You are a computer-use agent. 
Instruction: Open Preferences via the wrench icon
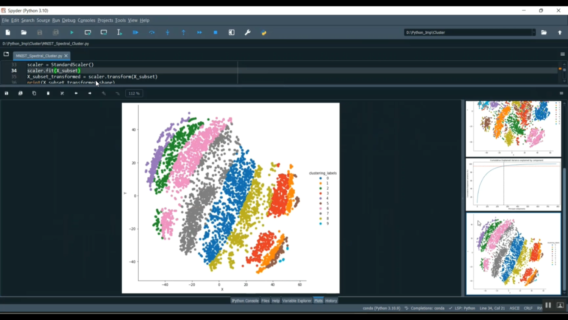click(x=248, y=33)
